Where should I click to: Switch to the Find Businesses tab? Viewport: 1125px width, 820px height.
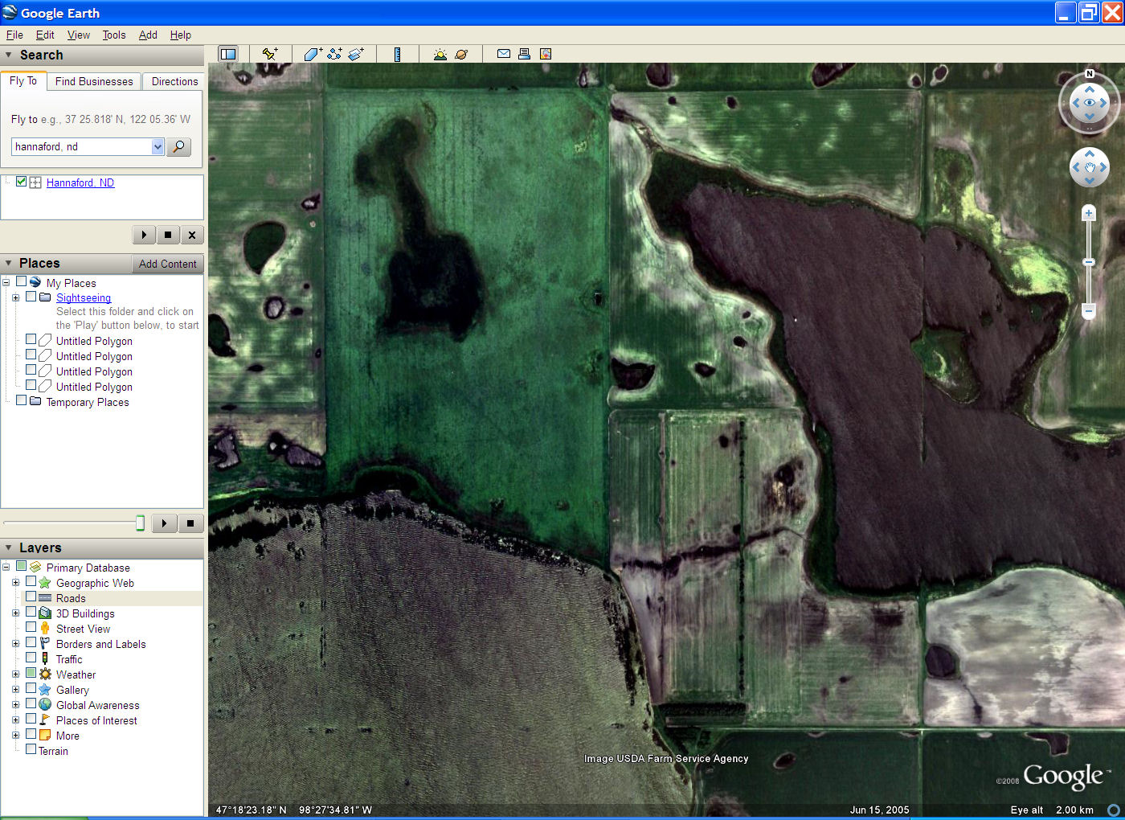coord(94,81)
